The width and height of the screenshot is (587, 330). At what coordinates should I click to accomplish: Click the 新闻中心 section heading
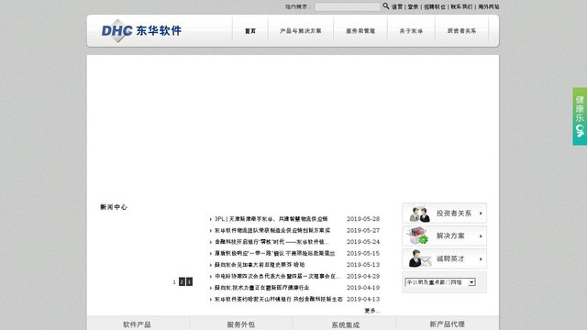click(114, 207)
